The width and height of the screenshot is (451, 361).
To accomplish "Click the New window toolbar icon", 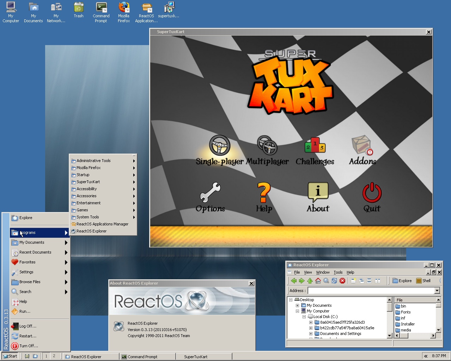I will point(353,281).
